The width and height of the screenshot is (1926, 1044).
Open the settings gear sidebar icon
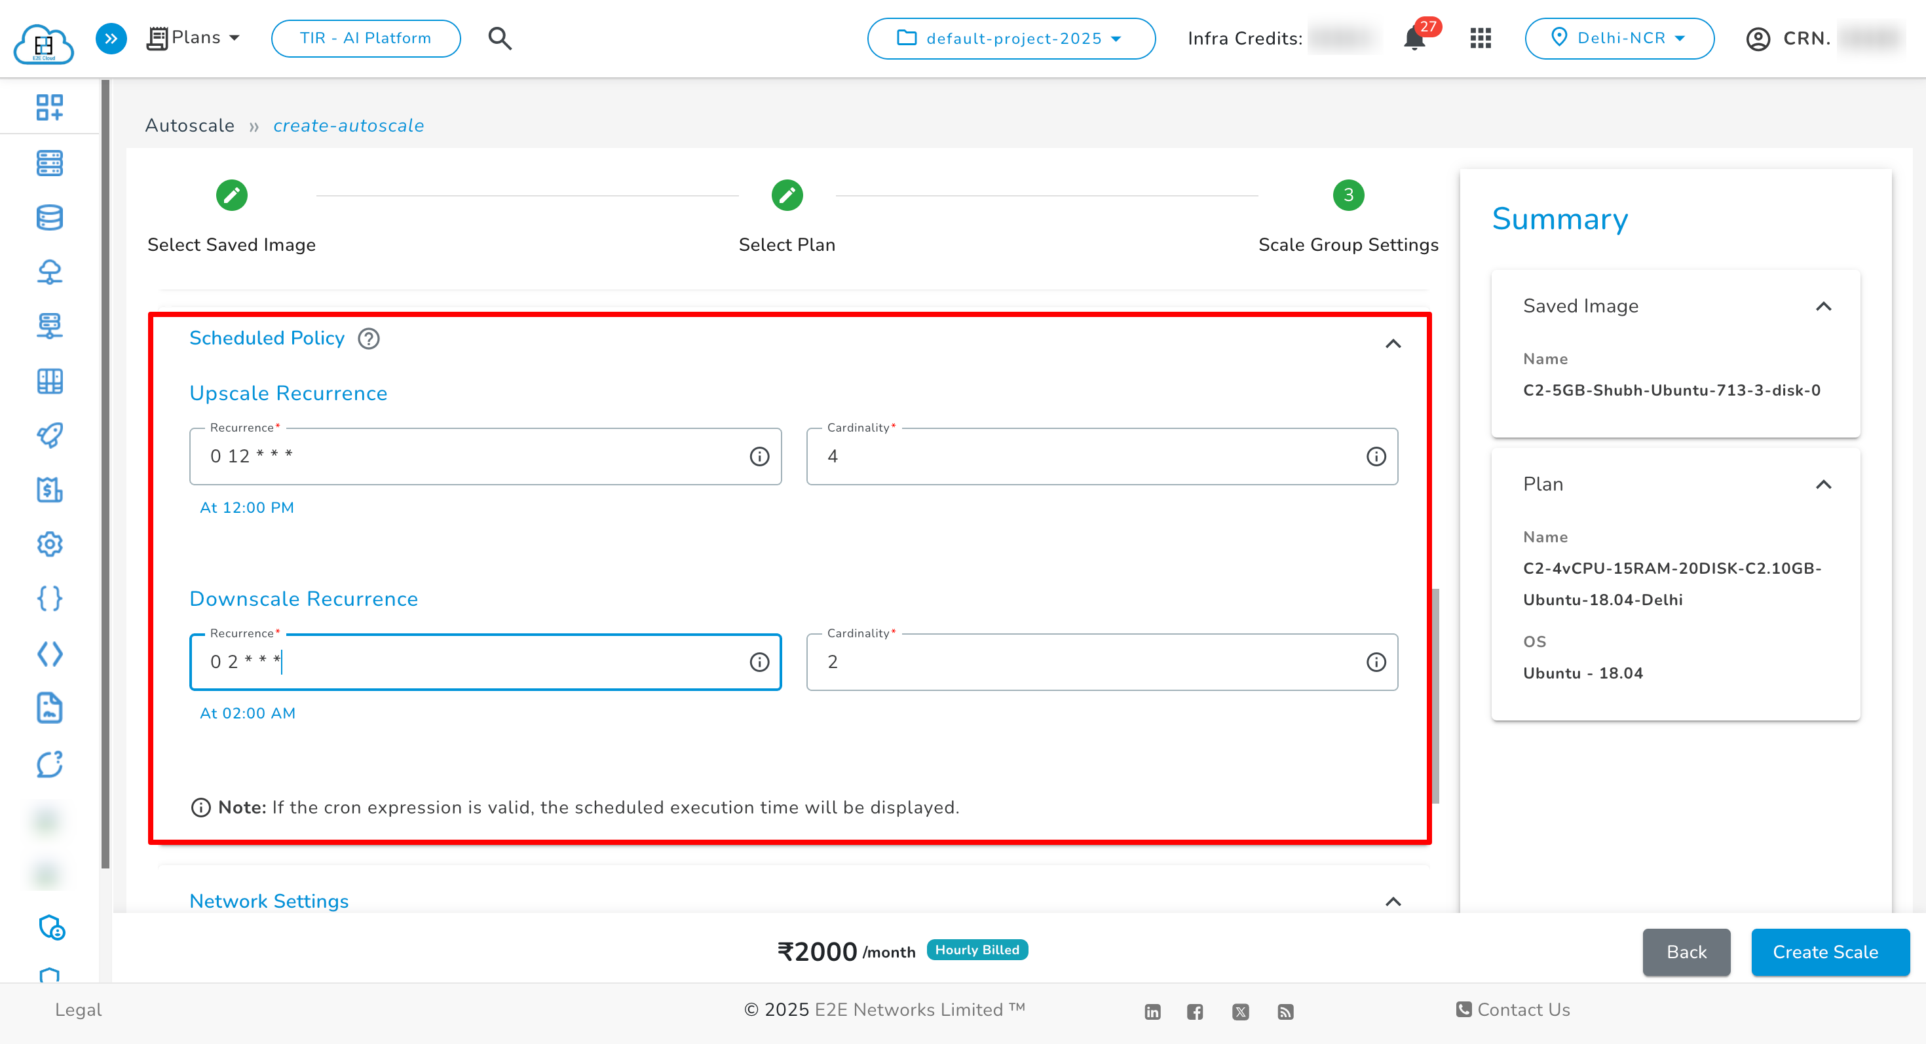click(x=49, y=544)
